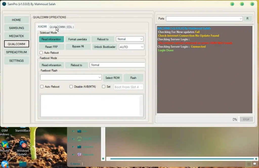Check the Disable AVB(MTK) option
Screen dimensions: 259x168
(71, 87)
